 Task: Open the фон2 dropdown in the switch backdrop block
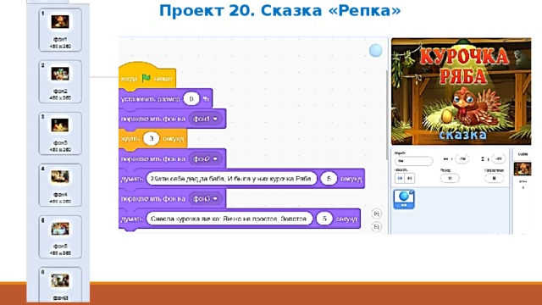click(205, 159)
